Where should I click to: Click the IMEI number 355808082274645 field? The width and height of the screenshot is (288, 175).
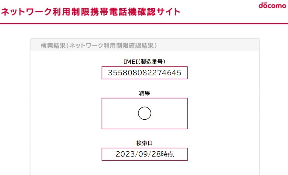pos(144,73)
